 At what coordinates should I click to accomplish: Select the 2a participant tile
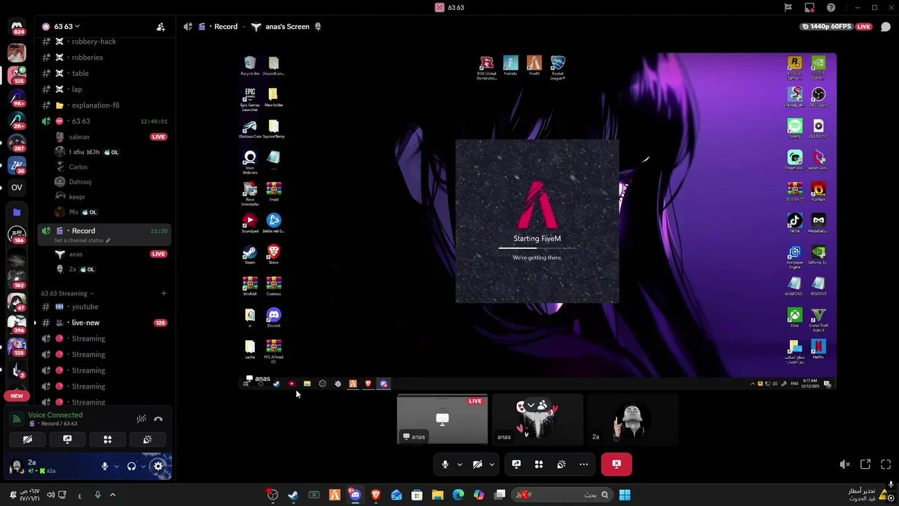[x=632, y=420]
